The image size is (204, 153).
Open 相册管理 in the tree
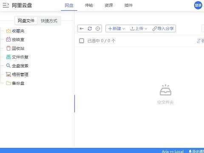[x=20, y=74]
